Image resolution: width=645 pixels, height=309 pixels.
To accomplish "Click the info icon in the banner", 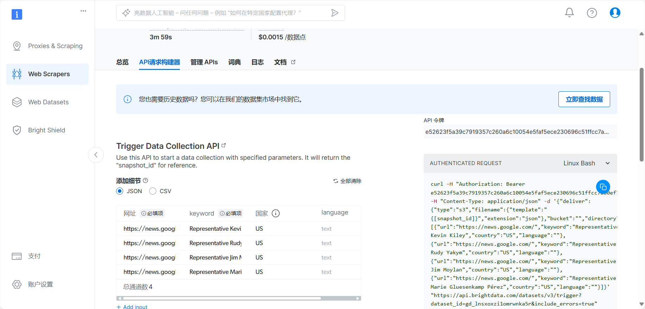I will coord(128,99).
